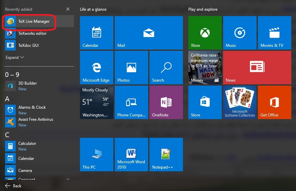The width and height of the screenshot is (296, 191).
Task: Launch Notepad++ from pinned tiles
Action: (x=166, y=155)
